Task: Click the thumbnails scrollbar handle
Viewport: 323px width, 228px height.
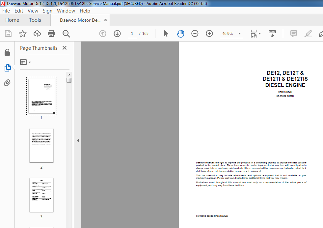Action: pos(69,80)
